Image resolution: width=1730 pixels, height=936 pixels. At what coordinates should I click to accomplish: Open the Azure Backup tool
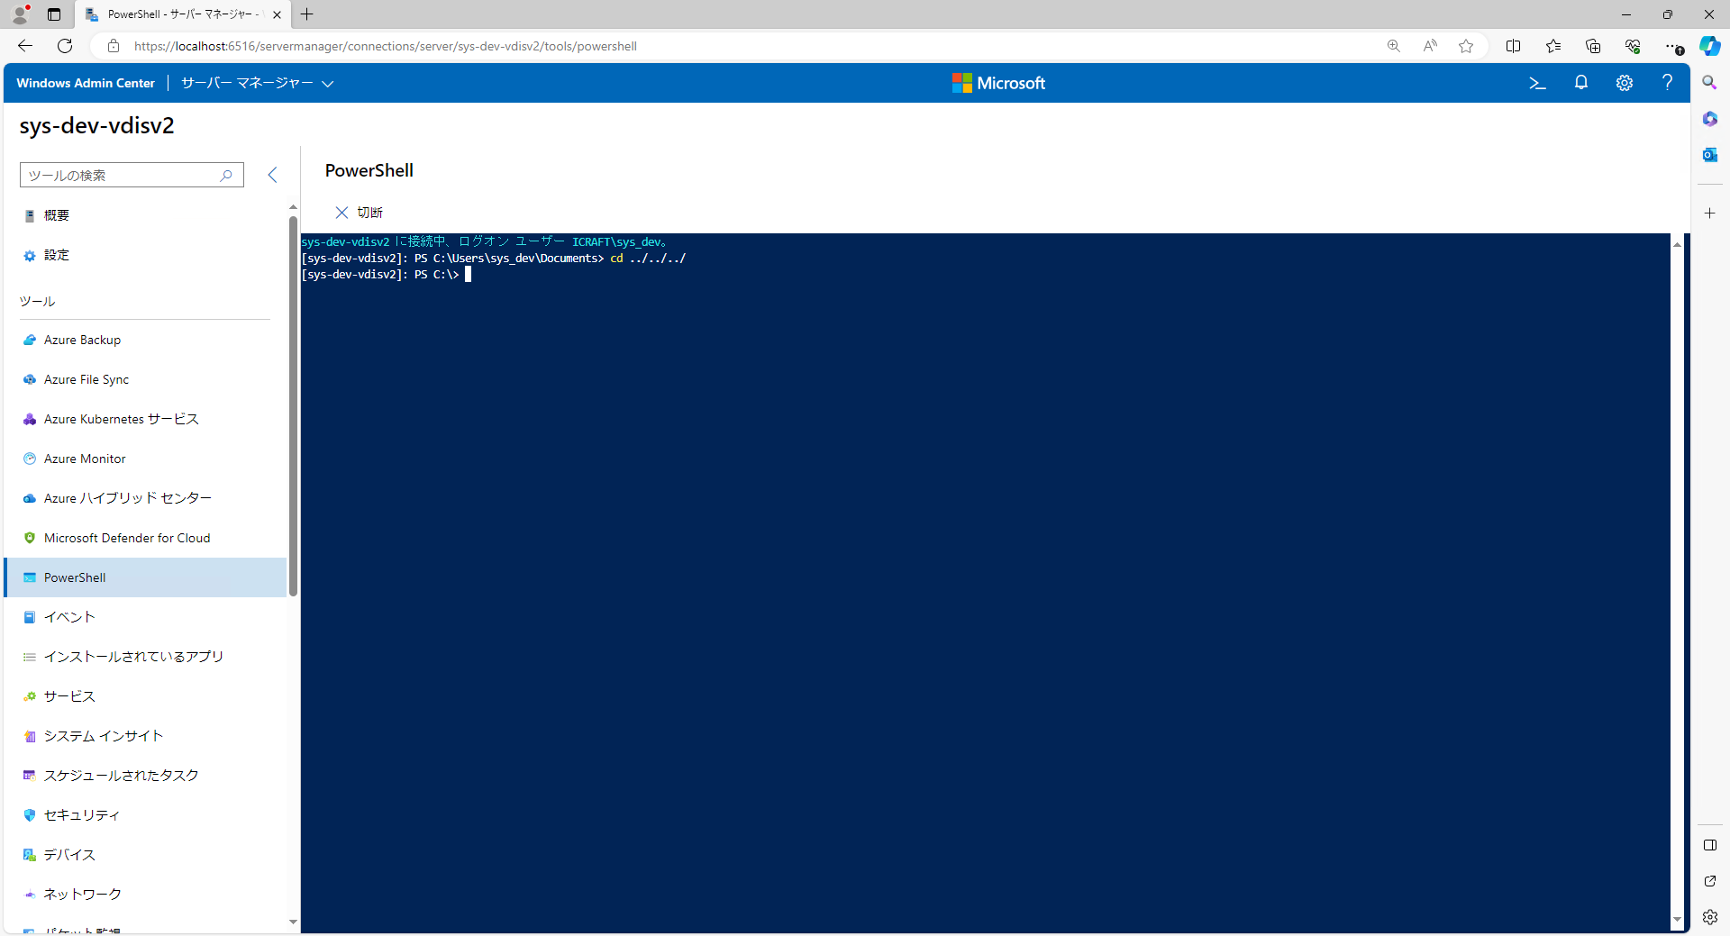[x=144, y=340]
